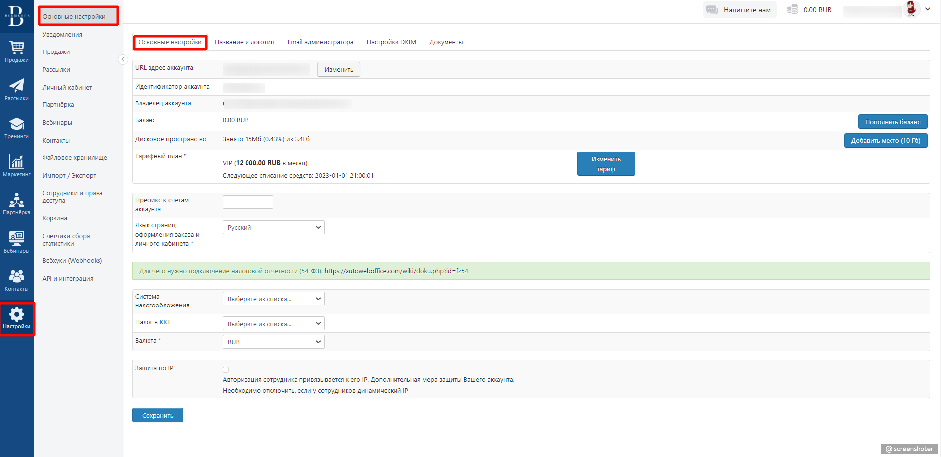941x457 pixels.
Task: Open the Валюта RUB dropdown
Action: (273, 342)
